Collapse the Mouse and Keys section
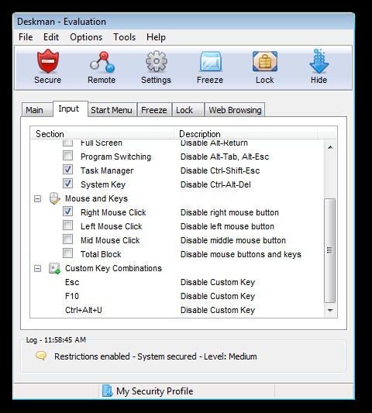Screen dimensions: 372x413 click(x=38, y=198)
